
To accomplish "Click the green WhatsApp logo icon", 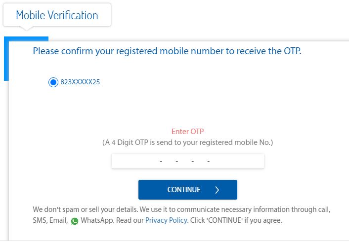I will click(75, 221).
